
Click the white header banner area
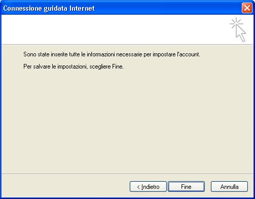click(115, 29)
